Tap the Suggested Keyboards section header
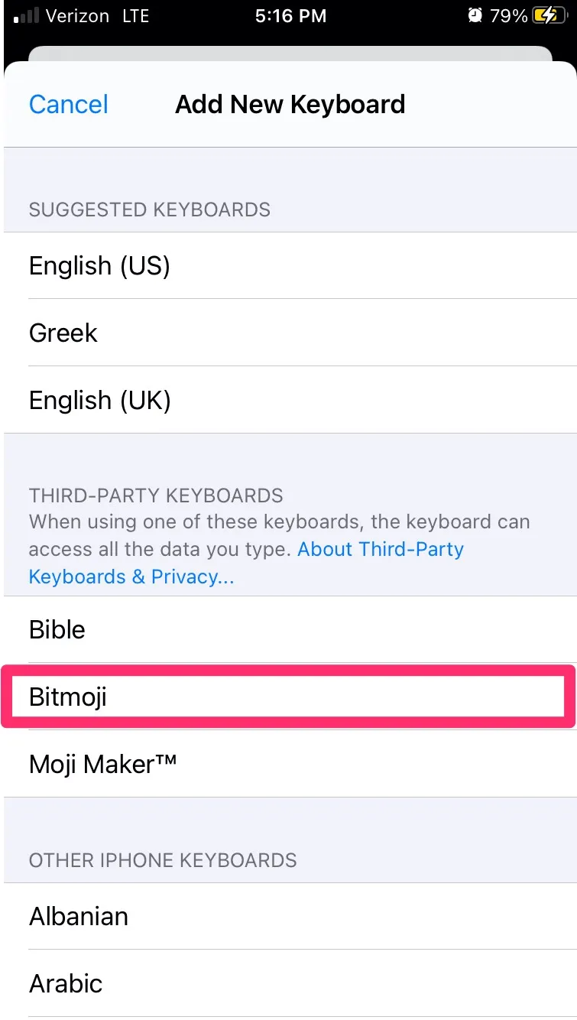577x1020 pixels. click(x=150, y=210)
